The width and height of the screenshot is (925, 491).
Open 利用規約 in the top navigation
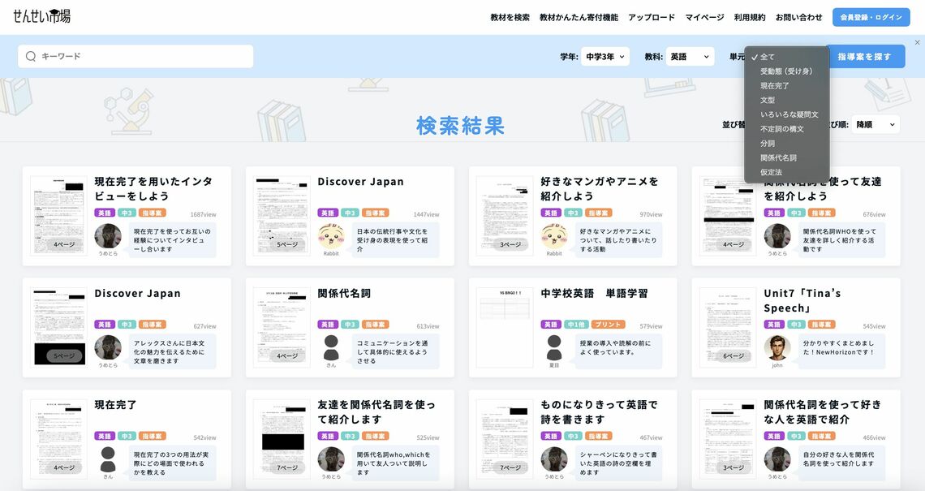click(x=750, y=18)
